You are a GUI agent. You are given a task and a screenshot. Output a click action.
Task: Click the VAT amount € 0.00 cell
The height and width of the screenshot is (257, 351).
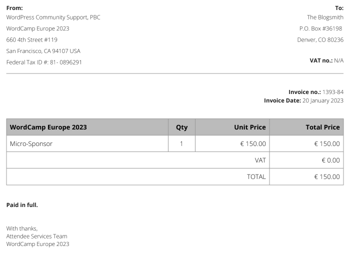(330, 160)
